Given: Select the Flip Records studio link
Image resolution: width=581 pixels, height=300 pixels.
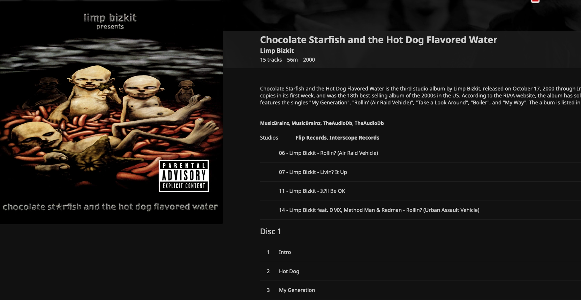Looking at the screenshot, I should 311,138.
